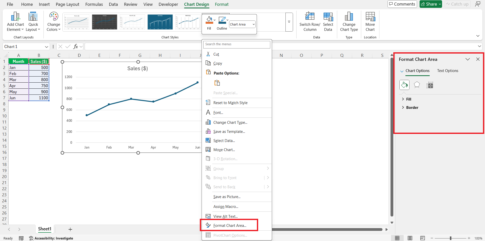Expand chart styles gallery arrow
Image resolution: width=485 pixels, height=241 pixels.
click(289, 22)
